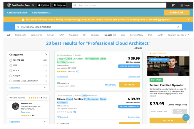Open Alibaba Cloud Certified Professional Cloud Architect

(81, 101)
